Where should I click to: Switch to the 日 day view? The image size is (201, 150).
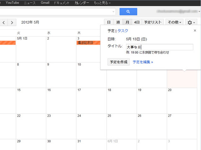[109, 22]
